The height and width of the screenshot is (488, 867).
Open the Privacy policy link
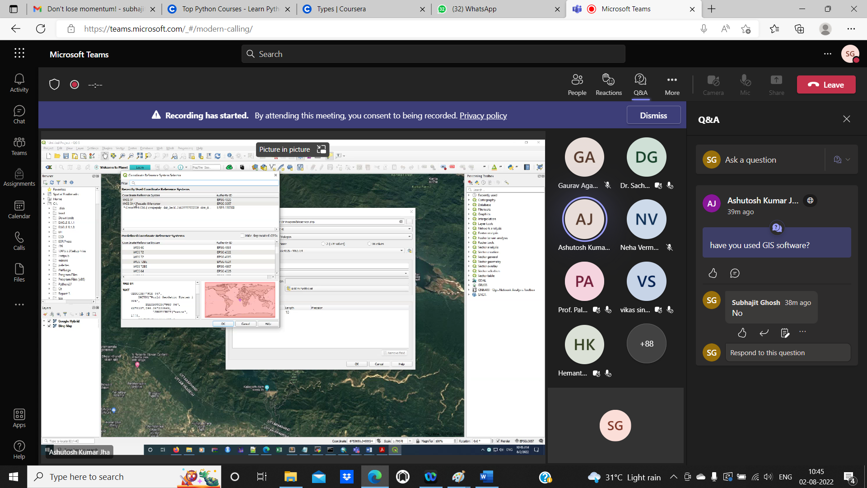483,116
